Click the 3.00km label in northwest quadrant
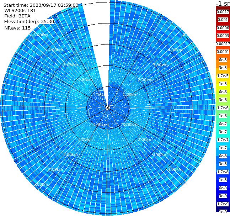 70,65
